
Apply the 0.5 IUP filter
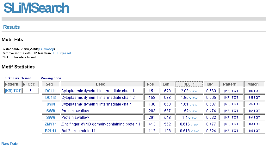(60, 53)
